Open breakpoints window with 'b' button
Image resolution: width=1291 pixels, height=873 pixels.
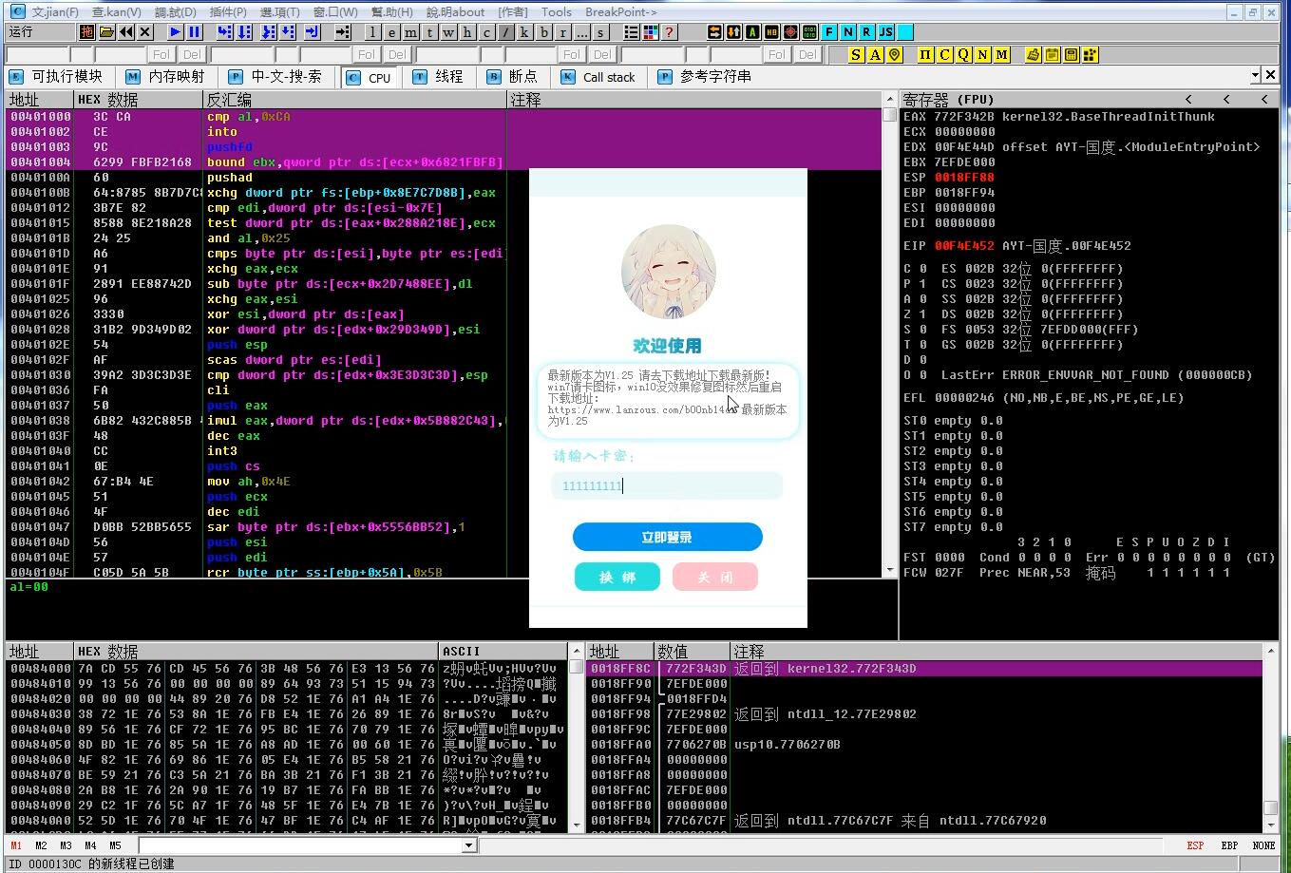click(x=543, y=31)
